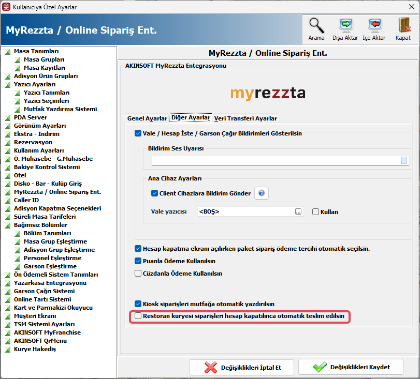Select Yazıcı Seçimleri tree item
The image size is (420, 379).
pyautogui.click(x=46, y=101)
